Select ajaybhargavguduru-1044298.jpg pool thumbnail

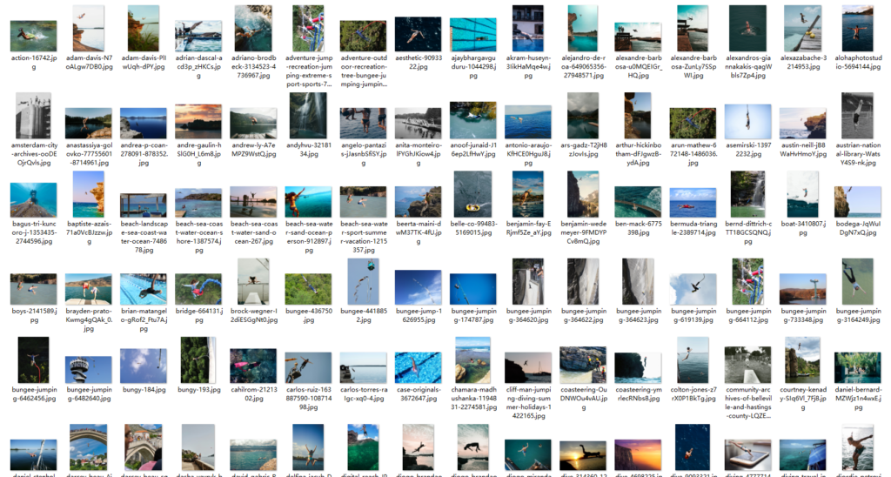[473, 35]
